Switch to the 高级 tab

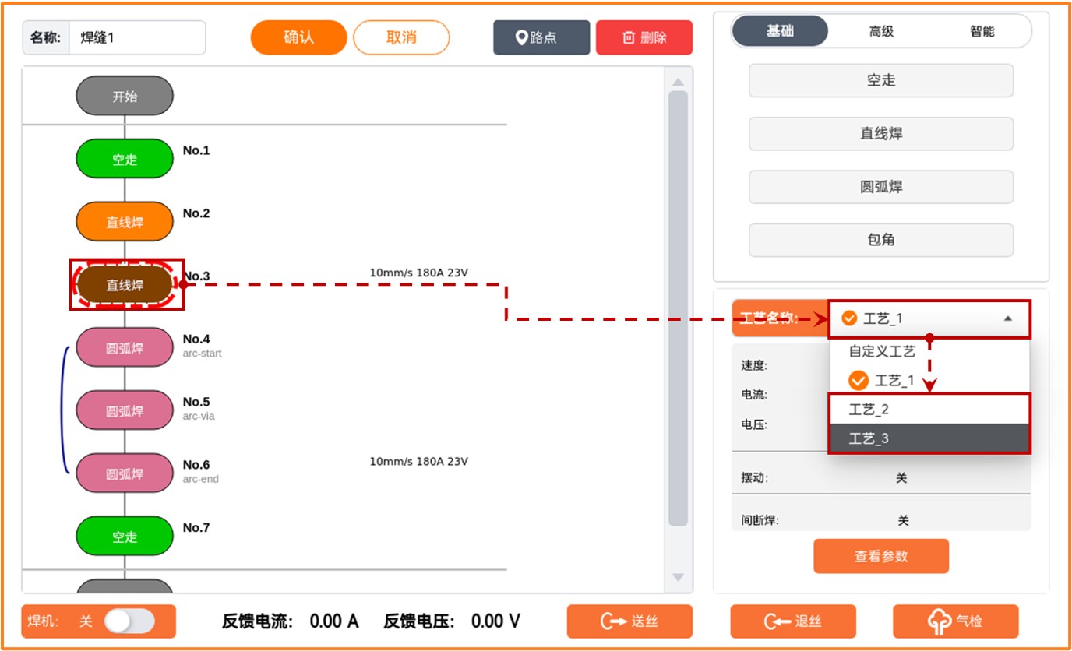pos(881,32)
